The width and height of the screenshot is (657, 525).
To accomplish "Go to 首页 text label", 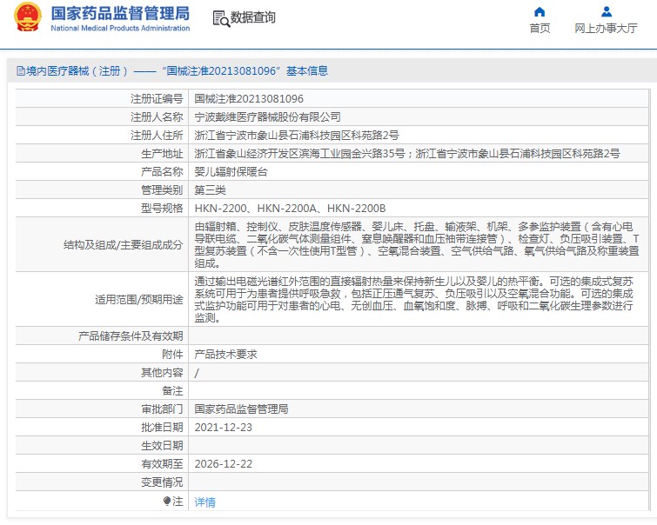I will click(x=540, y=29).
